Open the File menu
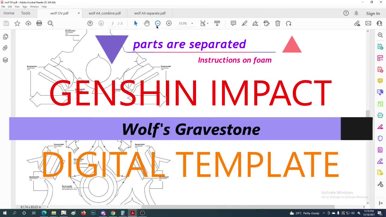 coord(3,7)
